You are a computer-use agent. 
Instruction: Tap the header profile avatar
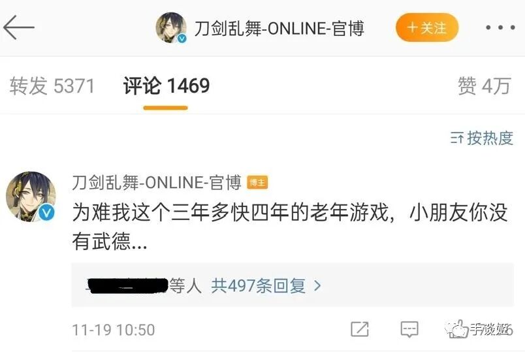point(171,28)
